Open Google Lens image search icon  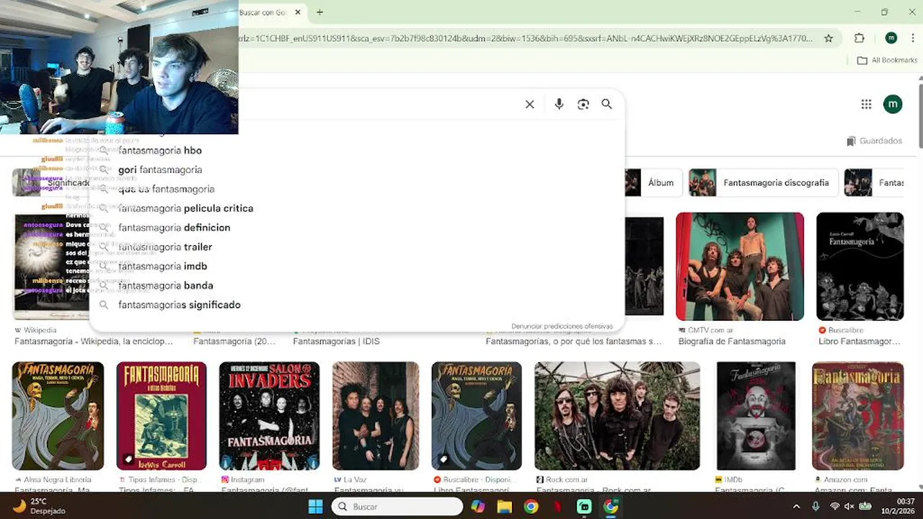(x=583, y=105)
